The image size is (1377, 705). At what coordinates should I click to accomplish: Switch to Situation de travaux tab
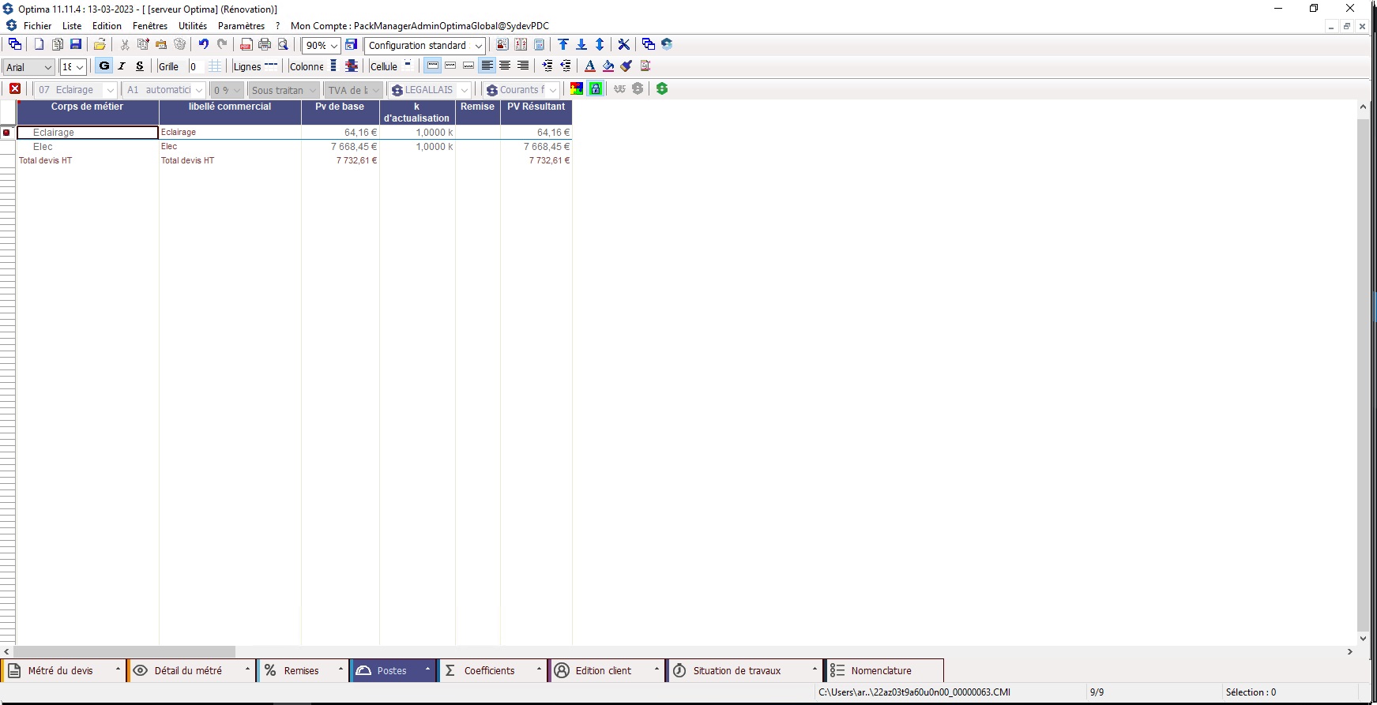(745, 671)
